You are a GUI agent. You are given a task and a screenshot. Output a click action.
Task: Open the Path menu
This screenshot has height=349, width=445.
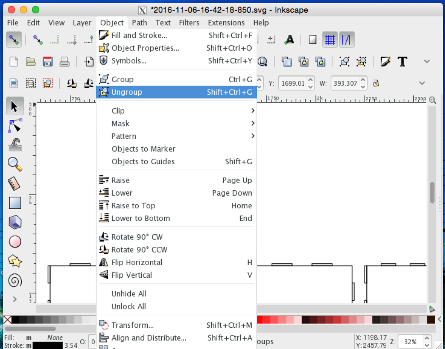point(139,23)
